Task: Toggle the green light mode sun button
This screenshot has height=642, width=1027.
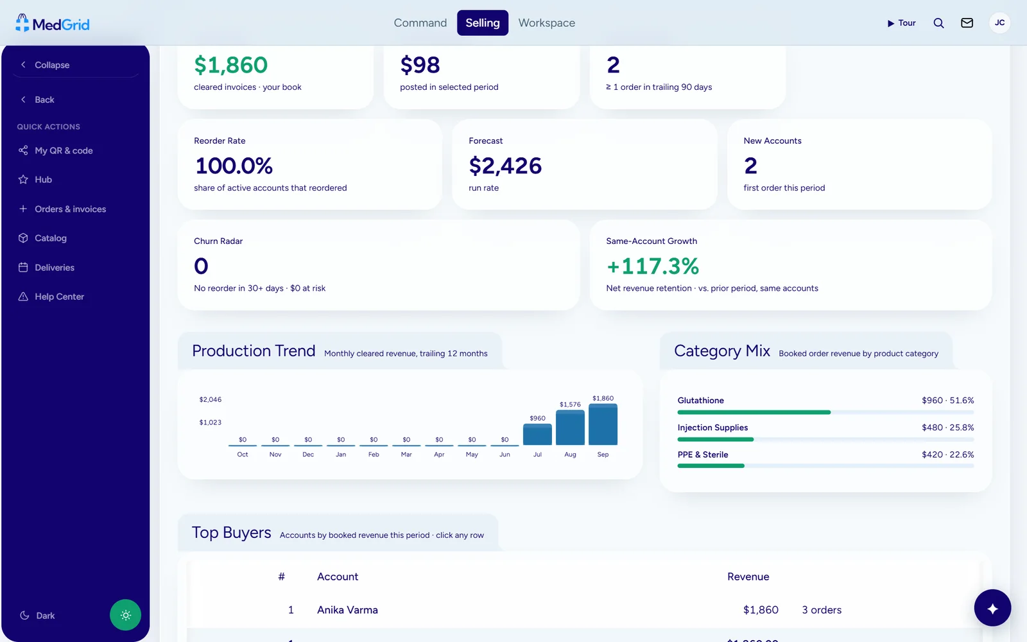Action: point(125,615)
